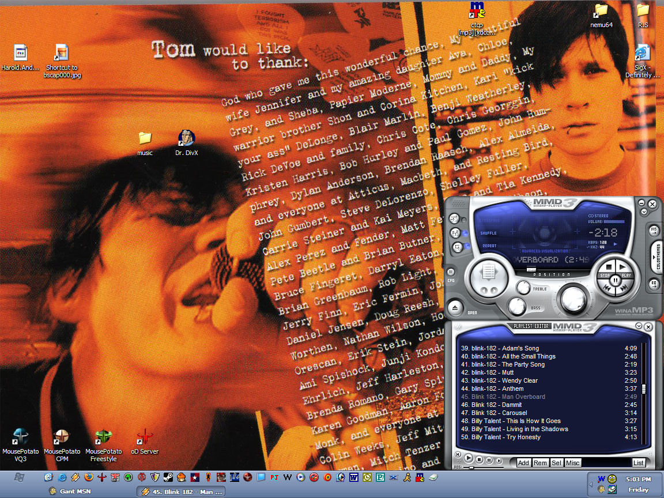This screenshot has height=498, width=664.
Task: Select the SigX - Definitely desktop icon
Action: pyautogui.click(x=643, y=62)
